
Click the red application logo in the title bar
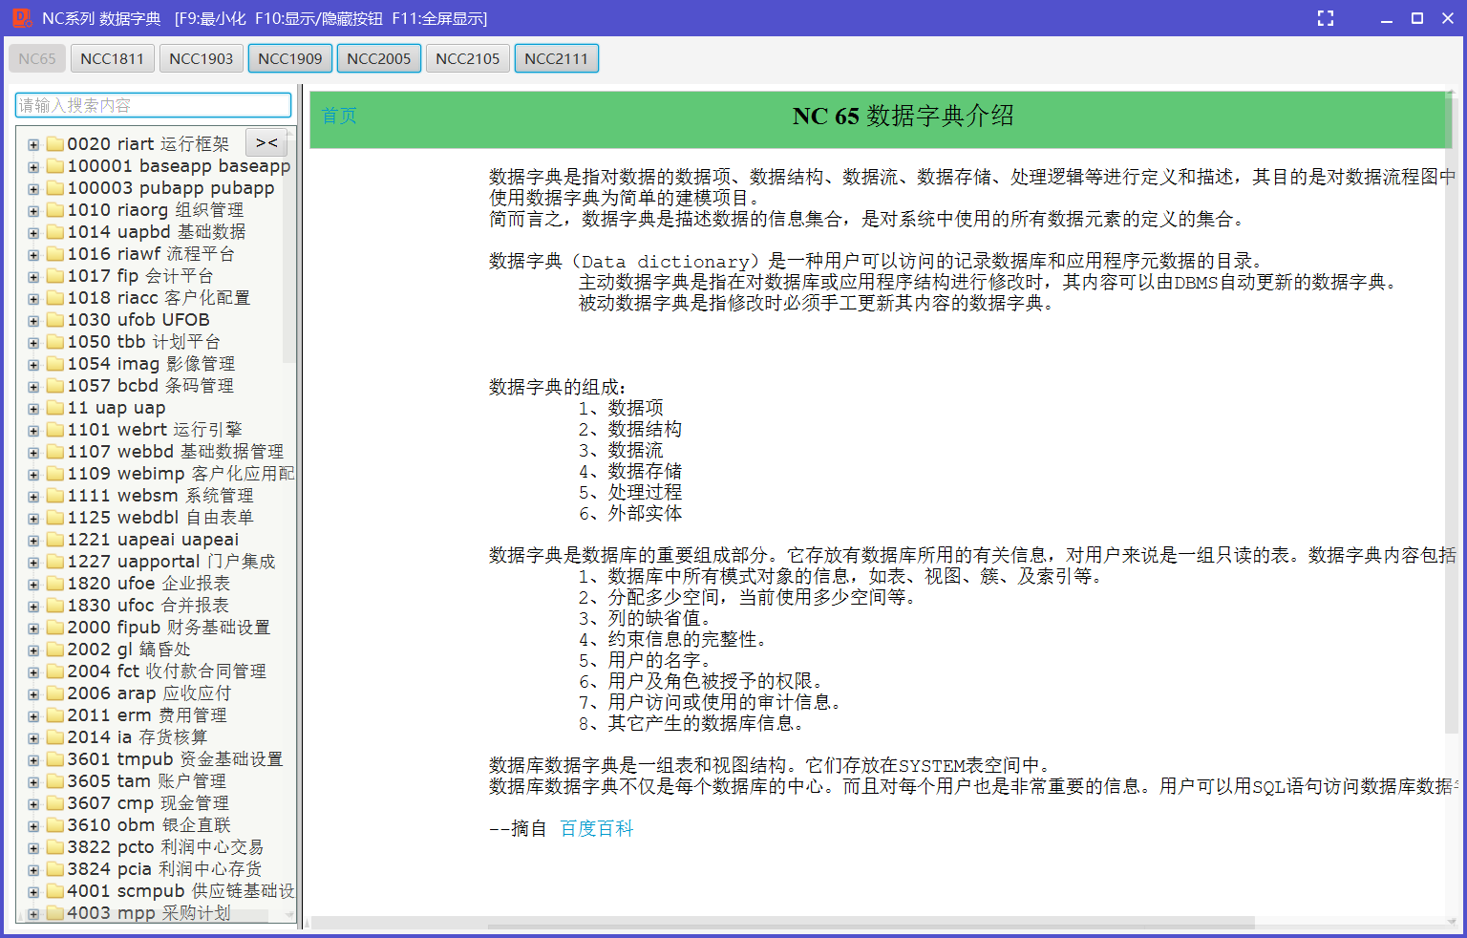[x=21, y=17]
